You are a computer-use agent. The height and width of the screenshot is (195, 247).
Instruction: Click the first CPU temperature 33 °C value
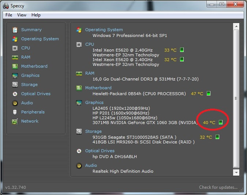(170, 50)
